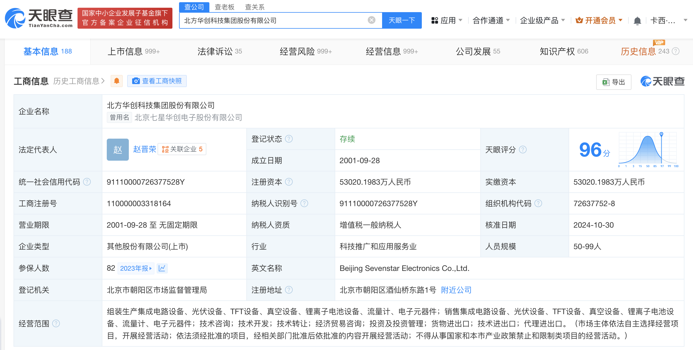Open legal representative 赵晋荣 link
The image size is (693, 350).
pos(144,149)
